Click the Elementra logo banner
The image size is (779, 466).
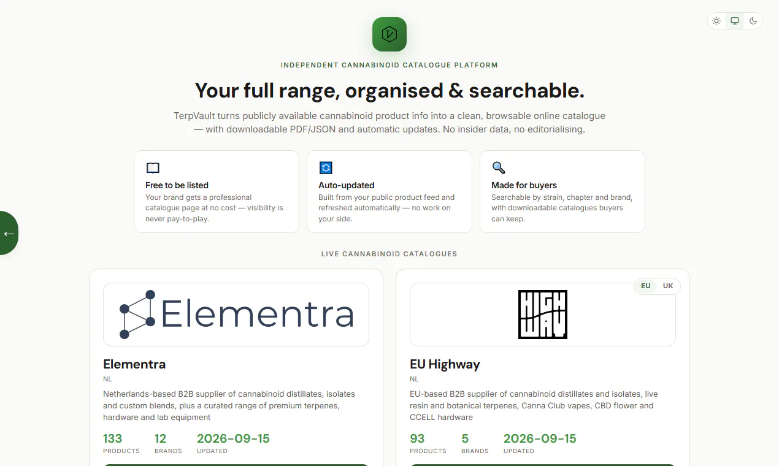click(x=236, y=315)
